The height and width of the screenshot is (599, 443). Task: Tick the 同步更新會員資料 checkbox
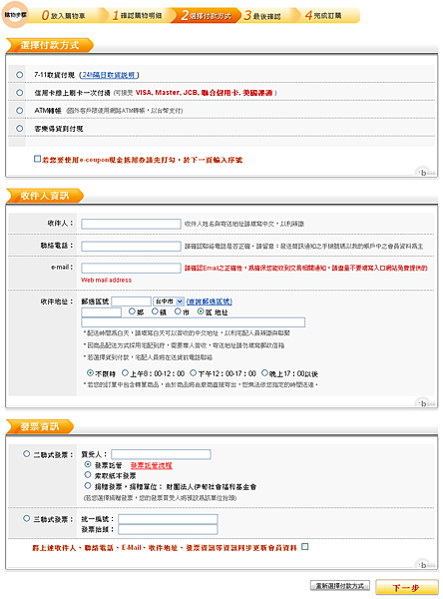pos(304,547)
